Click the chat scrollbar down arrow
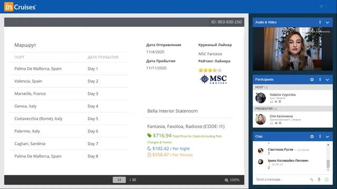The height and width of the screenshot is (189, 337). pyautogui.click(x=328, y=170)
